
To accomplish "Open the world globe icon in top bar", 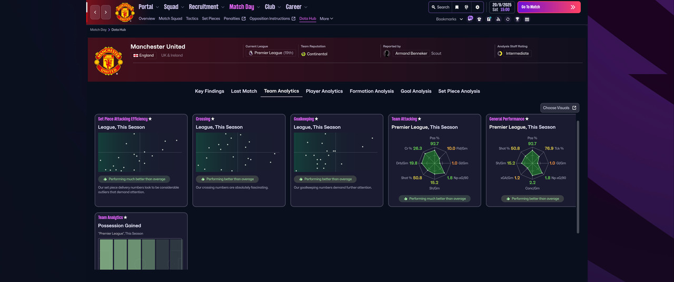I will coord(467,7).
